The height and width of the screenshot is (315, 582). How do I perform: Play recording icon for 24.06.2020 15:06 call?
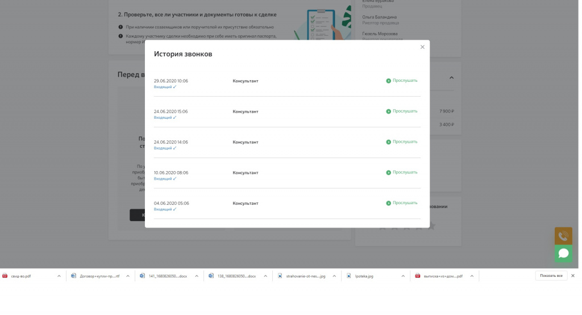coord(388,111)
